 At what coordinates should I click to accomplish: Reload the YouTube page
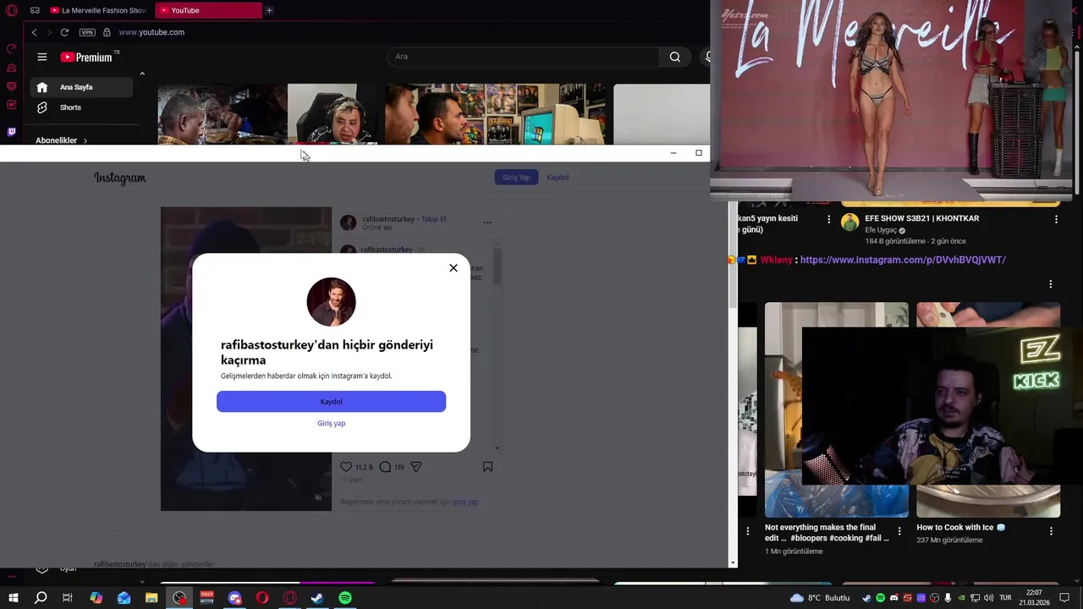(64, 32)
